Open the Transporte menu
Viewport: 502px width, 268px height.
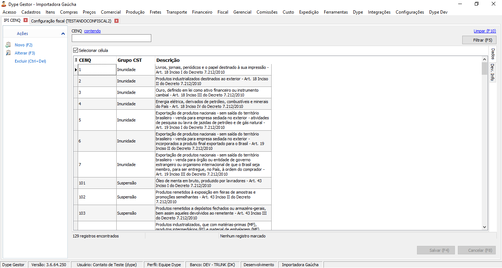(x=177, y=12)
